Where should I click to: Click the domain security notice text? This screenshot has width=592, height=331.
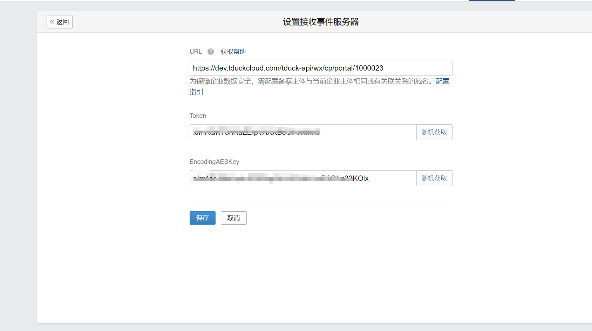[x=308, y=81]
